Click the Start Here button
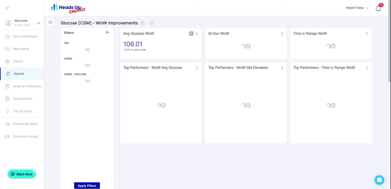Screen dimensions: 391x189 point(22,174)
